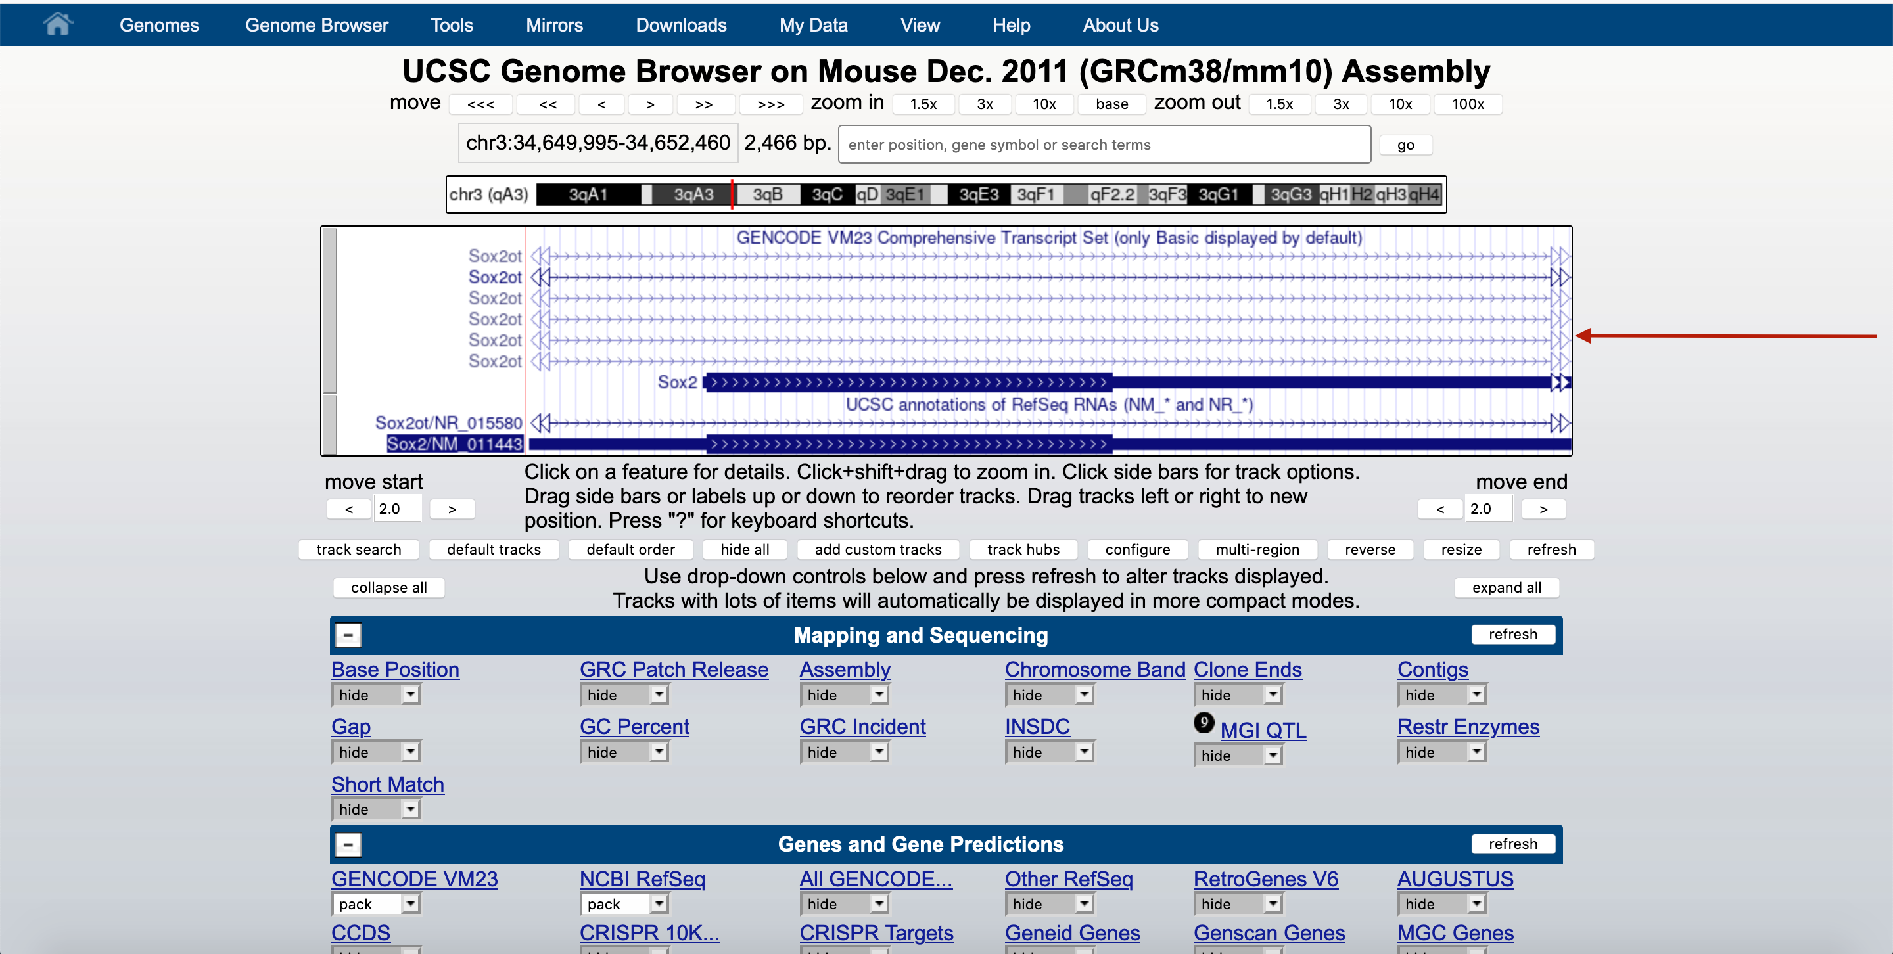Click Sox2ot/NR_015580 RefSeq label
1893x954 pixels.
pyautogui.click(x=448, y=423)
